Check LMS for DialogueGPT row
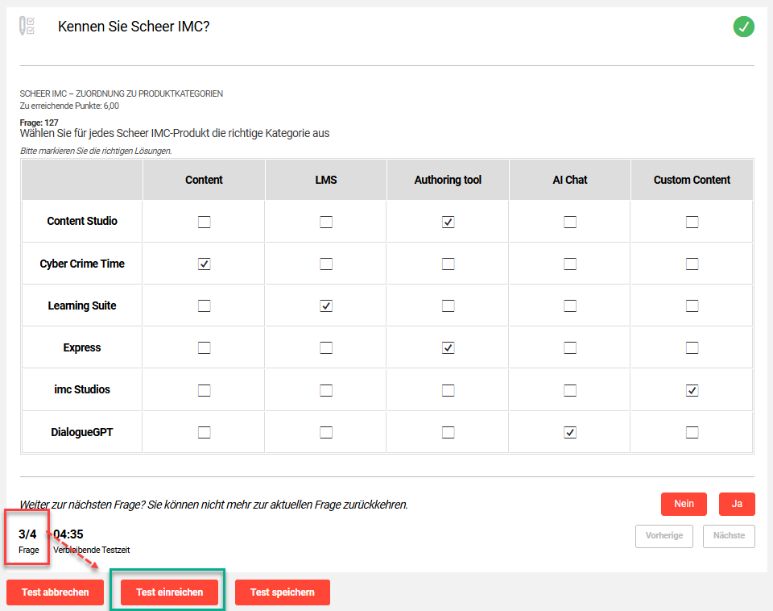Image resolution: width=773 pixels, height=611 pixels. coord(326,432)
